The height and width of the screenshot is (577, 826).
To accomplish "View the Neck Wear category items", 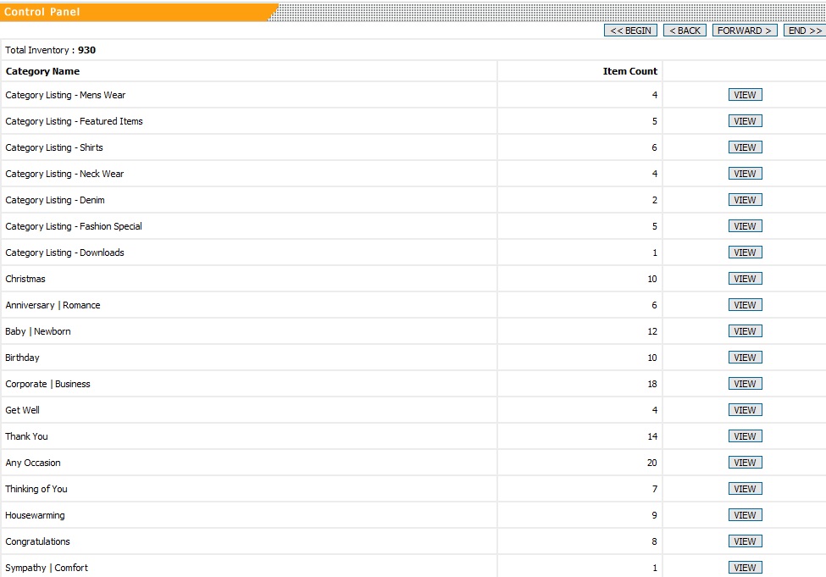I will tap(745, 174).
